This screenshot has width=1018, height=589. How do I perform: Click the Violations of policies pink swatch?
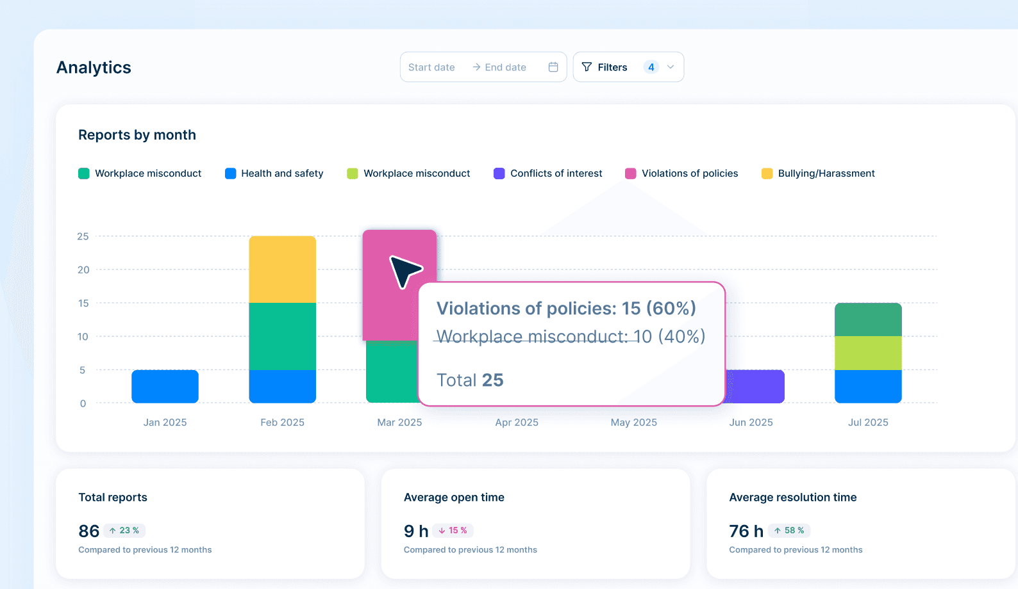pyautogui.click(x=631, y=173)
